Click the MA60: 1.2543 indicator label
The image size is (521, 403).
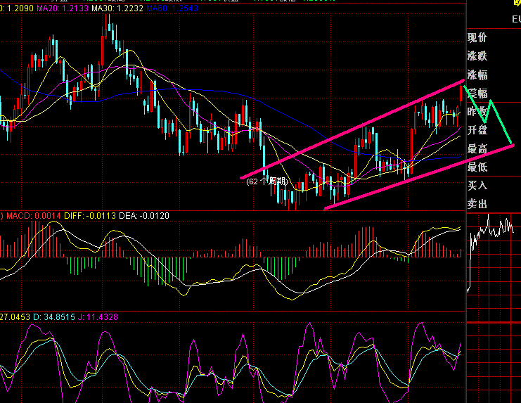click(x=172, y=8)
